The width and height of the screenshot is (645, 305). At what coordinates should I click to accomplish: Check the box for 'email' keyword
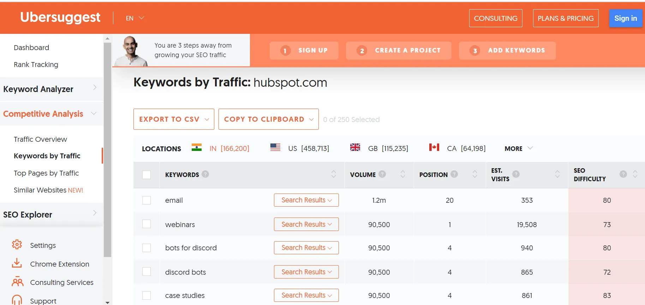tap(147, 200)
